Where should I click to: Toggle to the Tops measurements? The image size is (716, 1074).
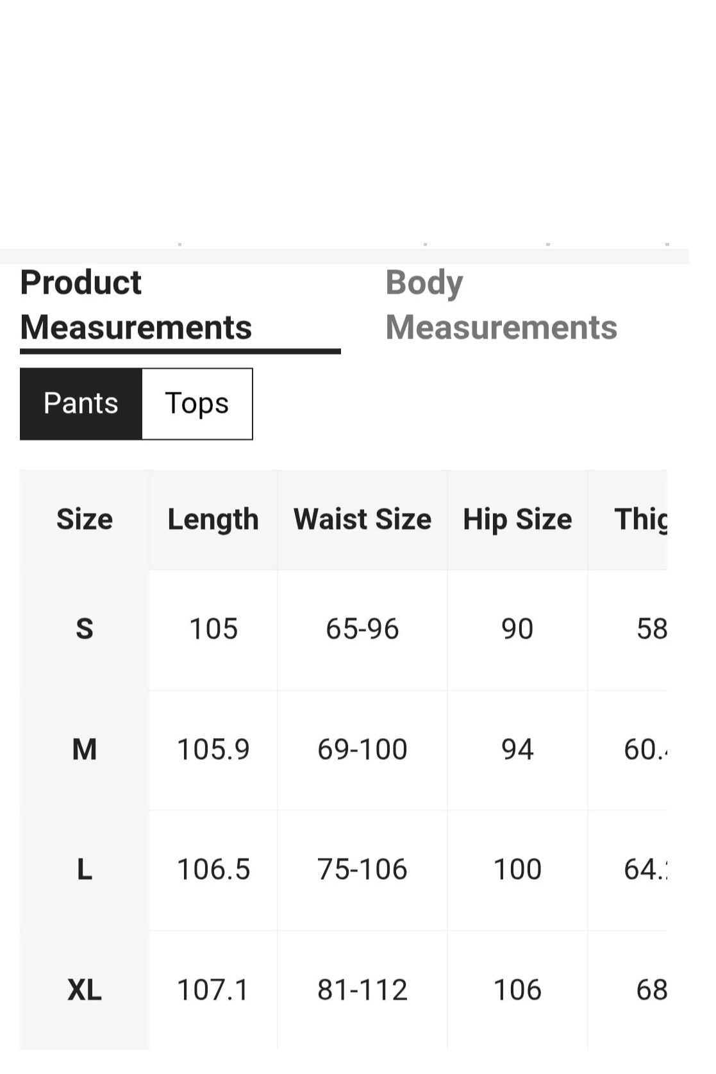[197, 404]
